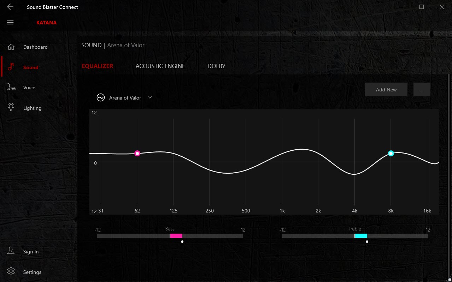Click the Sound Blaster Connect window title
Image resolution: width=452 pixels, height=282 pixels.
click(52, 7)
